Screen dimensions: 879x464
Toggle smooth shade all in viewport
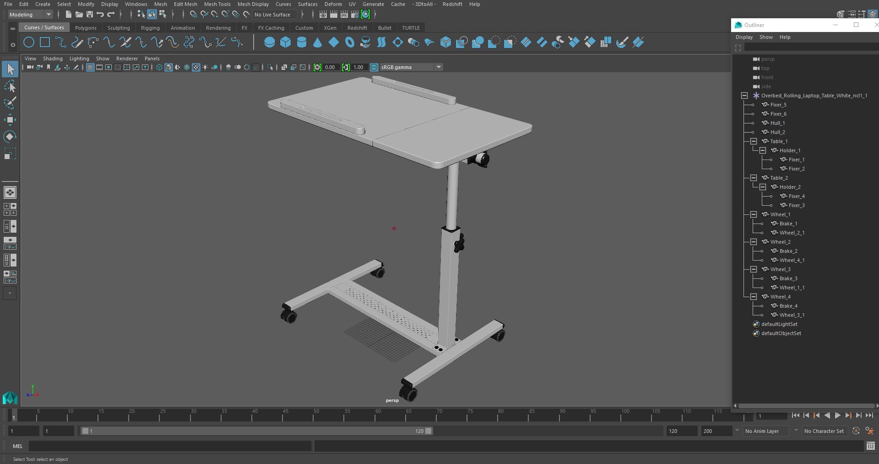coord(168,67)
